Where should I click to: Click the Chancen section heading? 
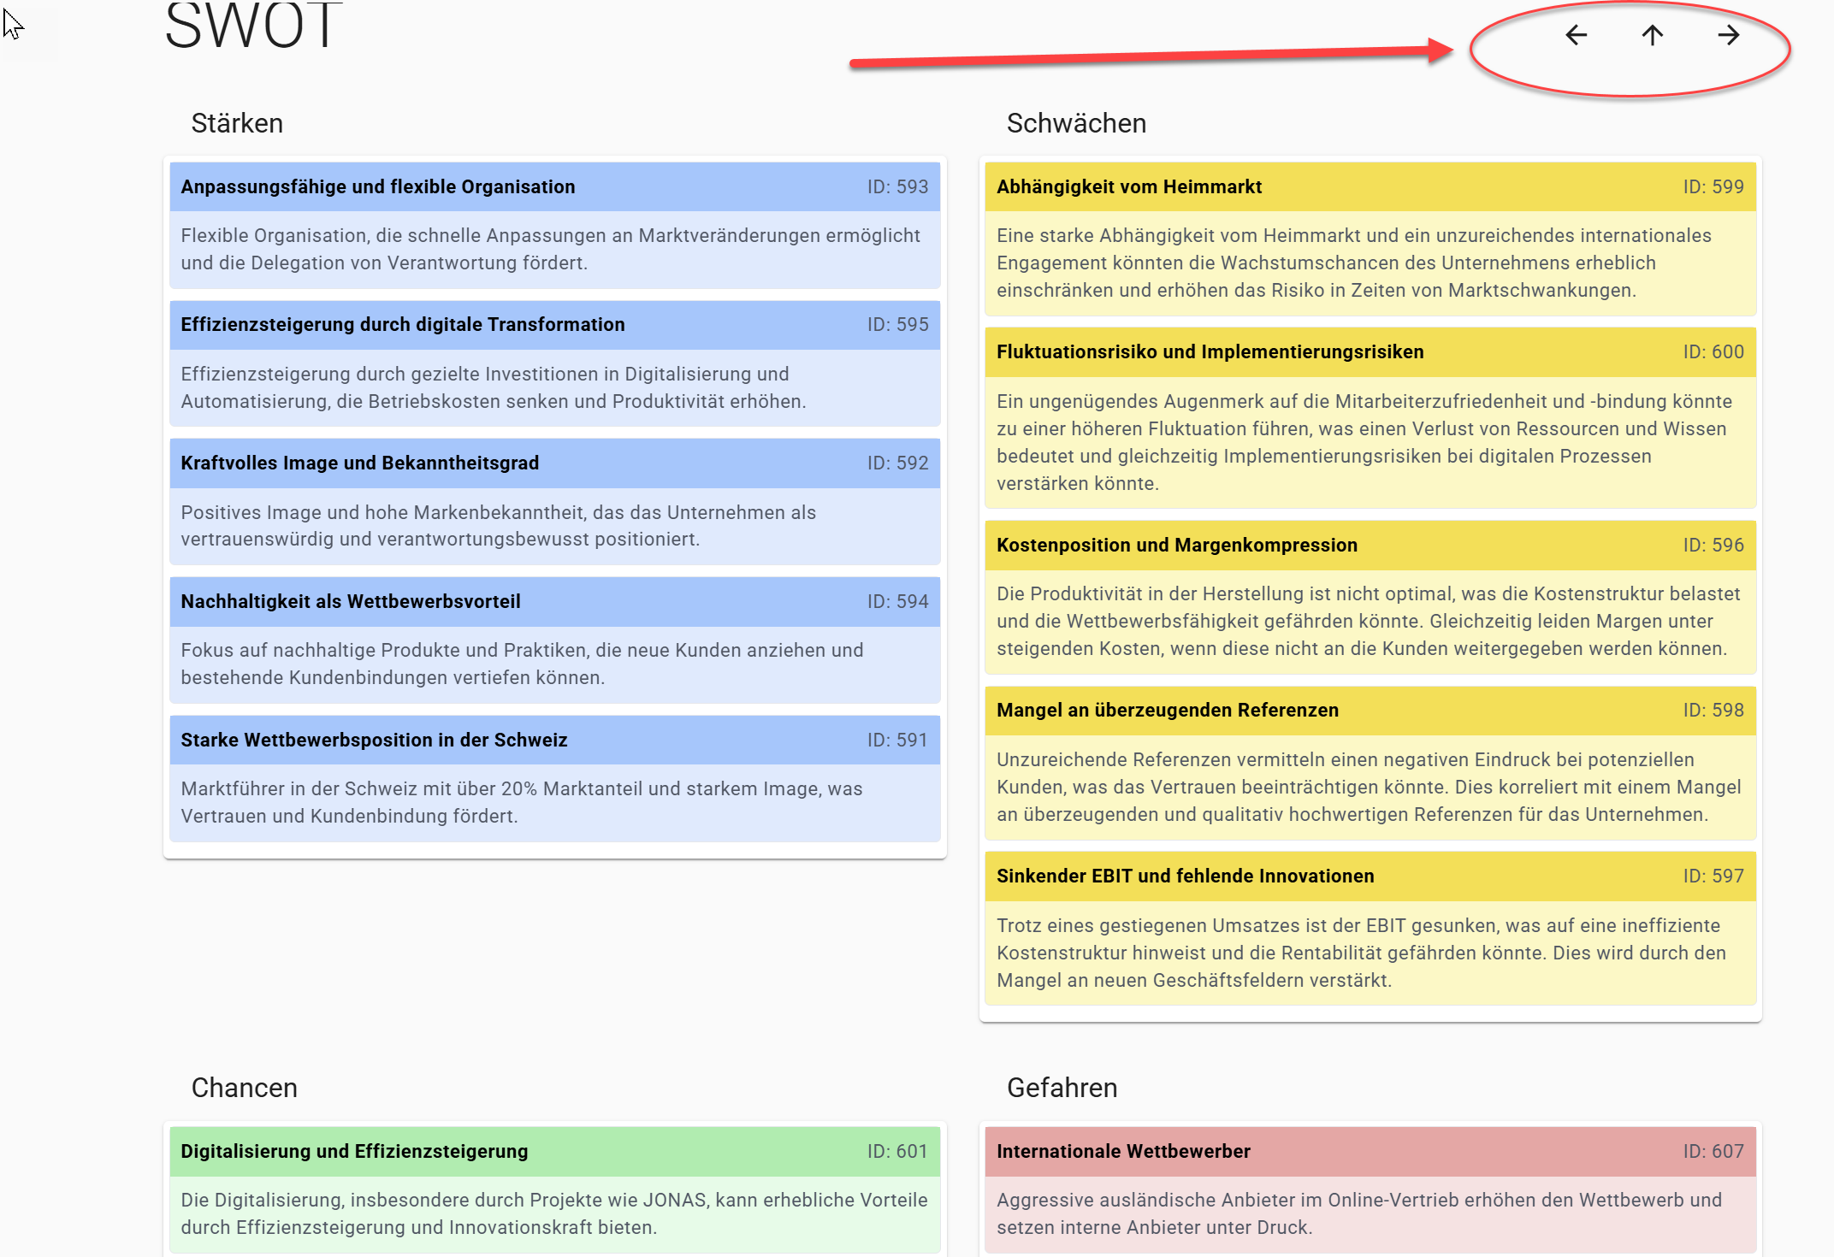point(244,1088)
